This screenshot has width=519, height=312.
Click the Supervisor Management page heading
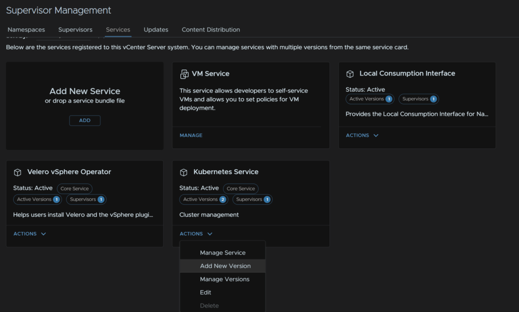click(x=59, y=11)
